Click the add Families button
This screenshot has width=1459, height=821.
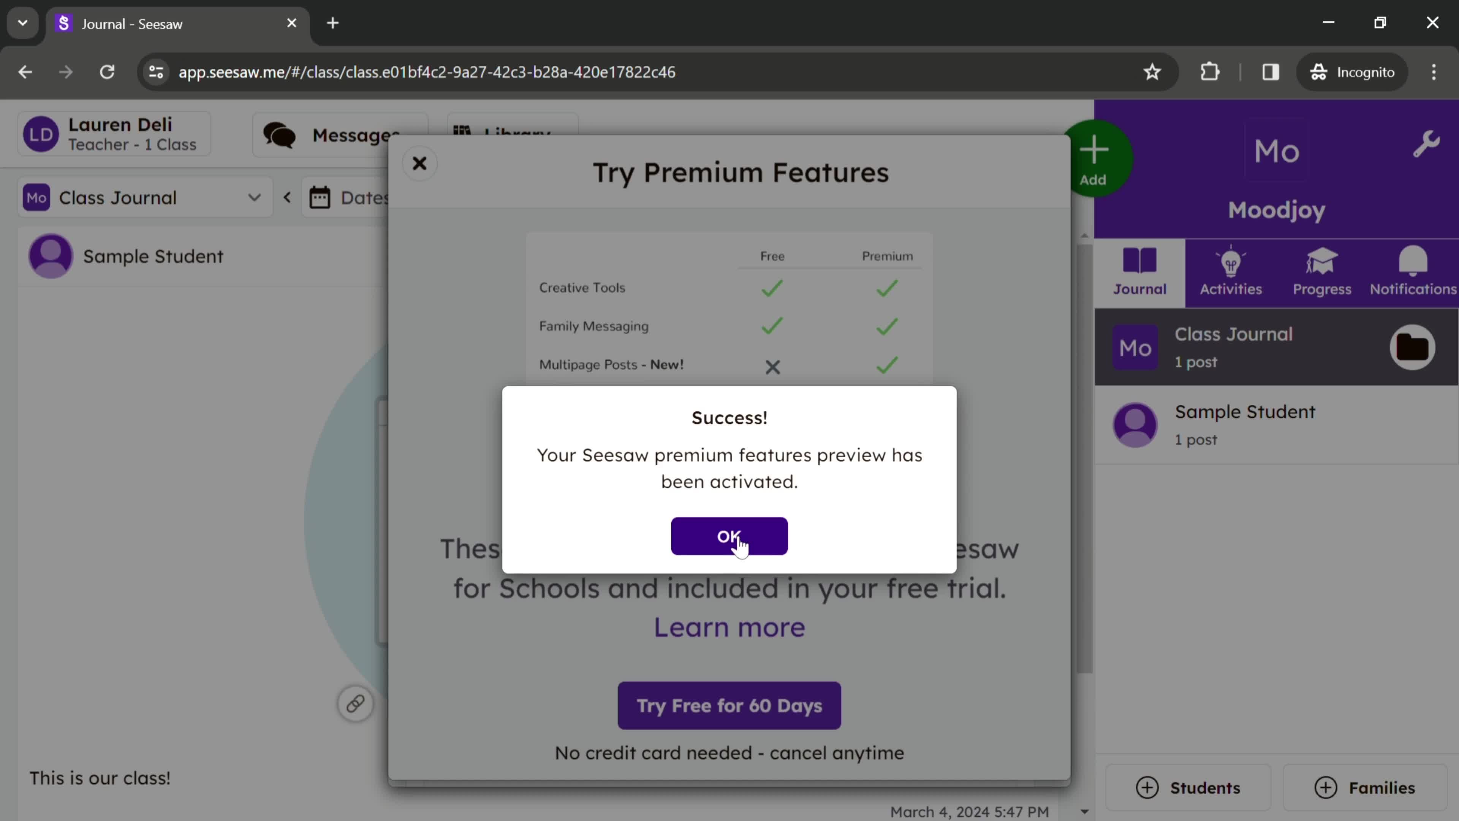coord(1364,788)
